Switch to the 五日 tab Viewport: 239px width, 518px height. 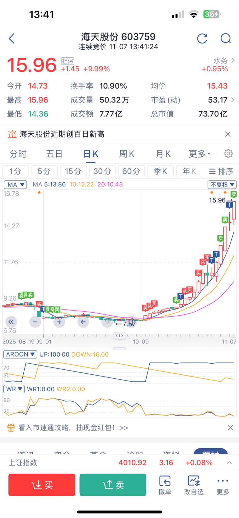[54, 154]
